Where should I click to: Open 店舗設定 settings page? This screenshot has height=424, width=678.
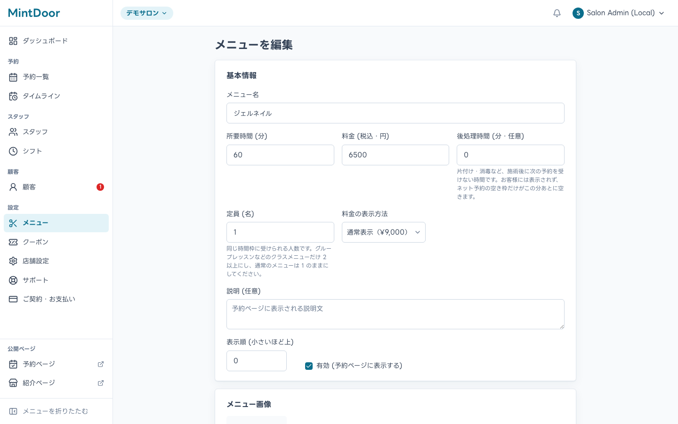click(56, 261)
